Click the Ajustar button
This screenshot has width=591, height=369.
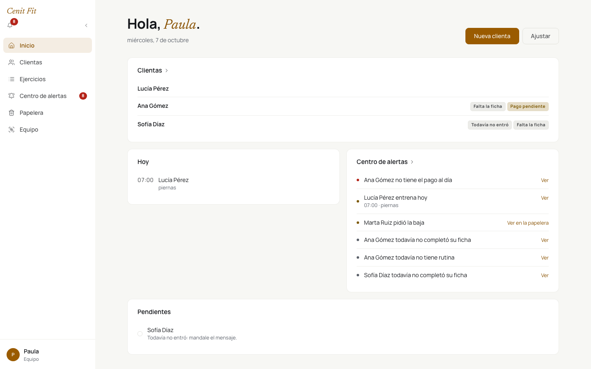[x=541, y=36]
